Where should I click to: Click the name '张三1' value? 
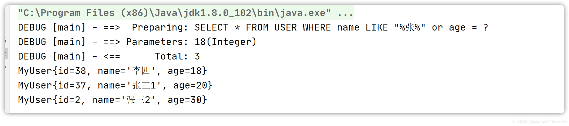tap(129, 85)
